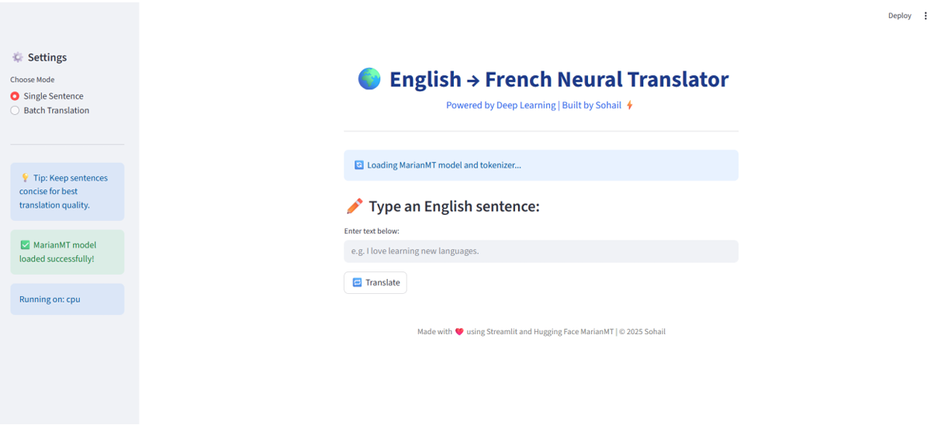Click the pencil icon beside the sentence heading
The height and width of the screenshot is (425, 948).
(x=355, y=206)
